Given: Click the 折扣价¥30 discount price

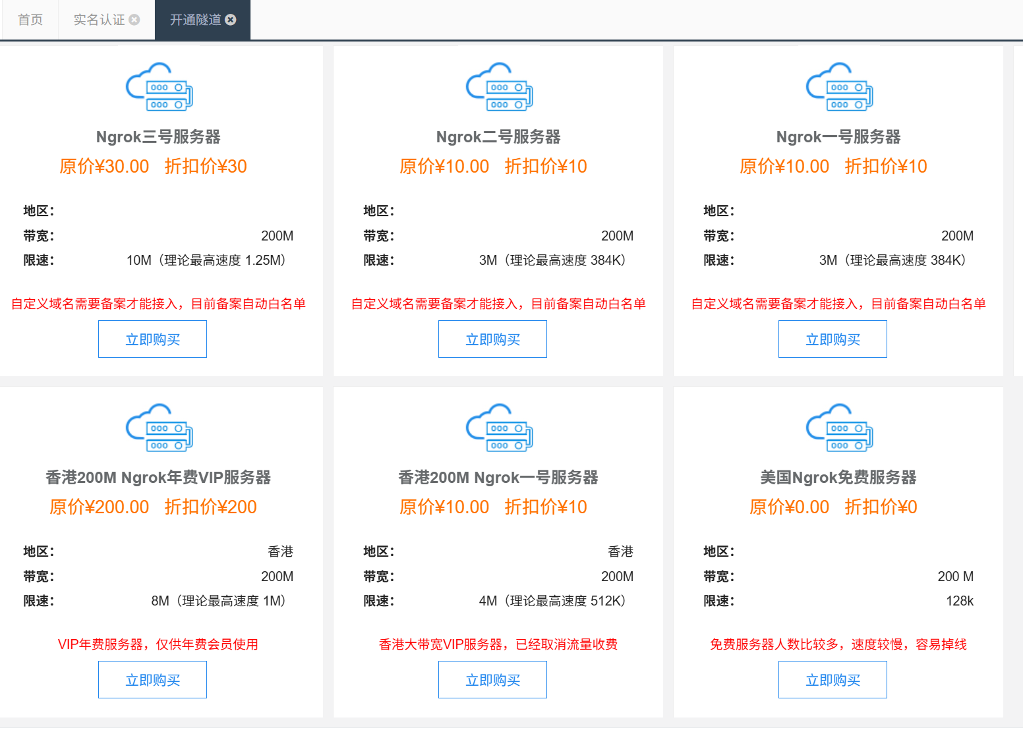Looking at the screenshot, I should pyautogui.click(x=206, y=166).
